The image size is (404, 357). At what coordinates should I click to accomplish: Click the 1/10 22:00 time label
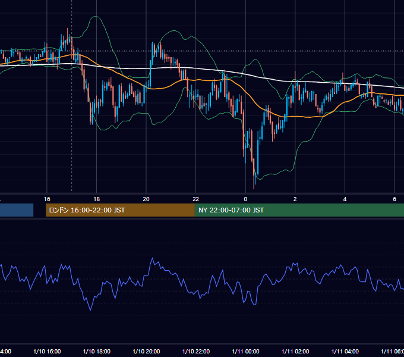196,351
